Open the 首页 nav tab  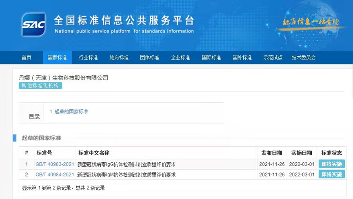click(27, 57)
